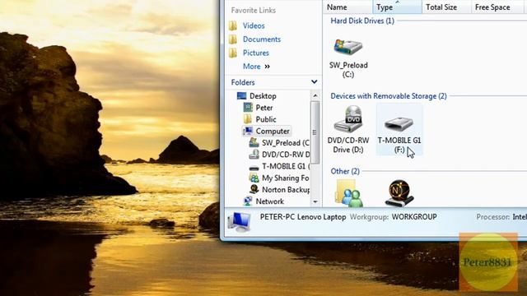Image resolution: width=527 pixels, height=296 pixels.
Task: Collapse Devices with Removable Storage (2) group
Action: pyautogui.click(x=389, y=96)
